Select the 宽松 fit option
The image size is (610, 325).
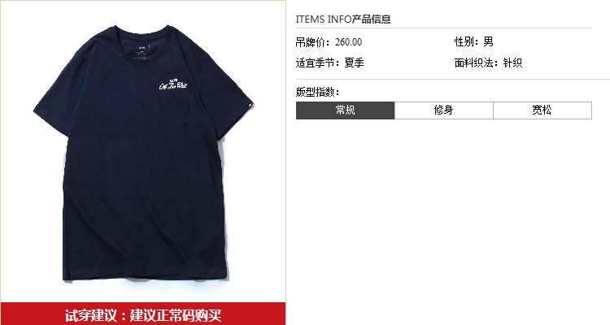click(x=542, y=110)
